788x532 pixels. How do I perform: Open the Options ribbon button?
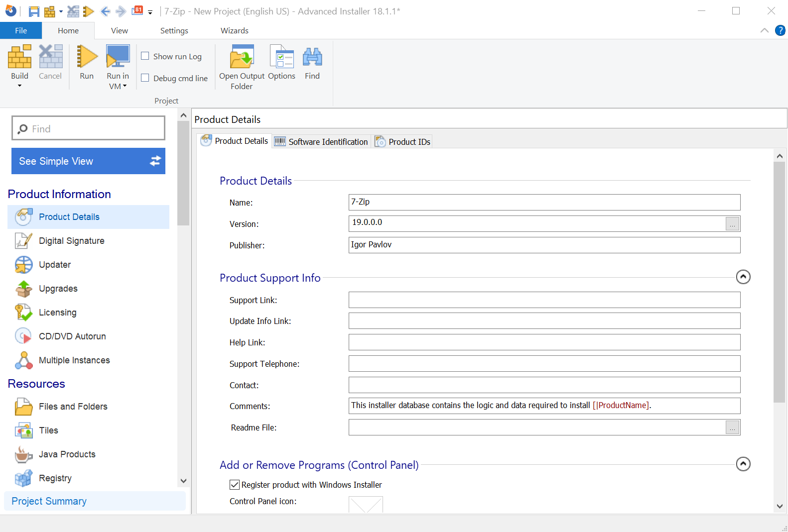[x=281, y=62]
